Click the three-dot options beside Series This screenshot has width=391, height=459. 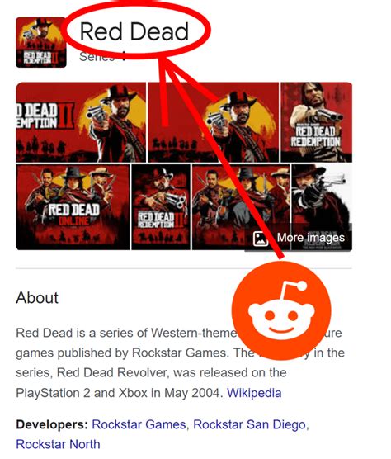124,56
